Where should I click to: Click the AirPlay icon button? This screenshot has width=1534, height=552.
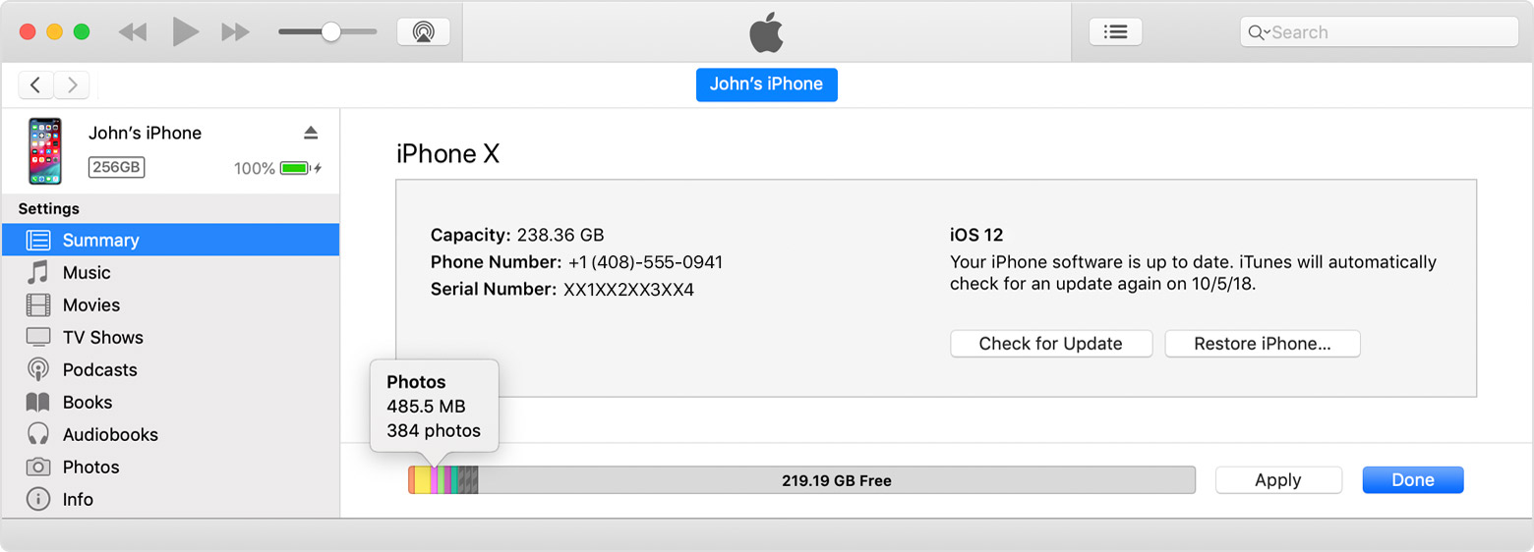click(423, 31)
